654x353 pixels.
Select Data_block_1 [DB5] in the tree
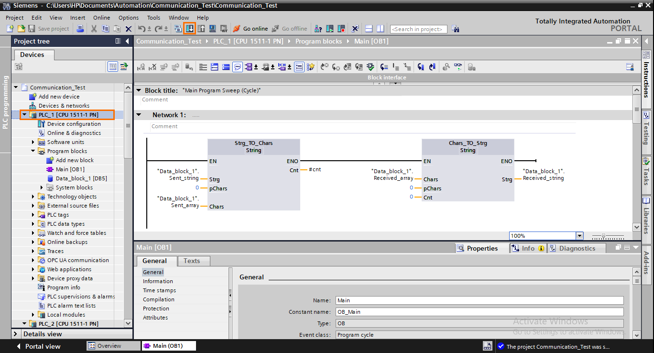pos(81,178)
